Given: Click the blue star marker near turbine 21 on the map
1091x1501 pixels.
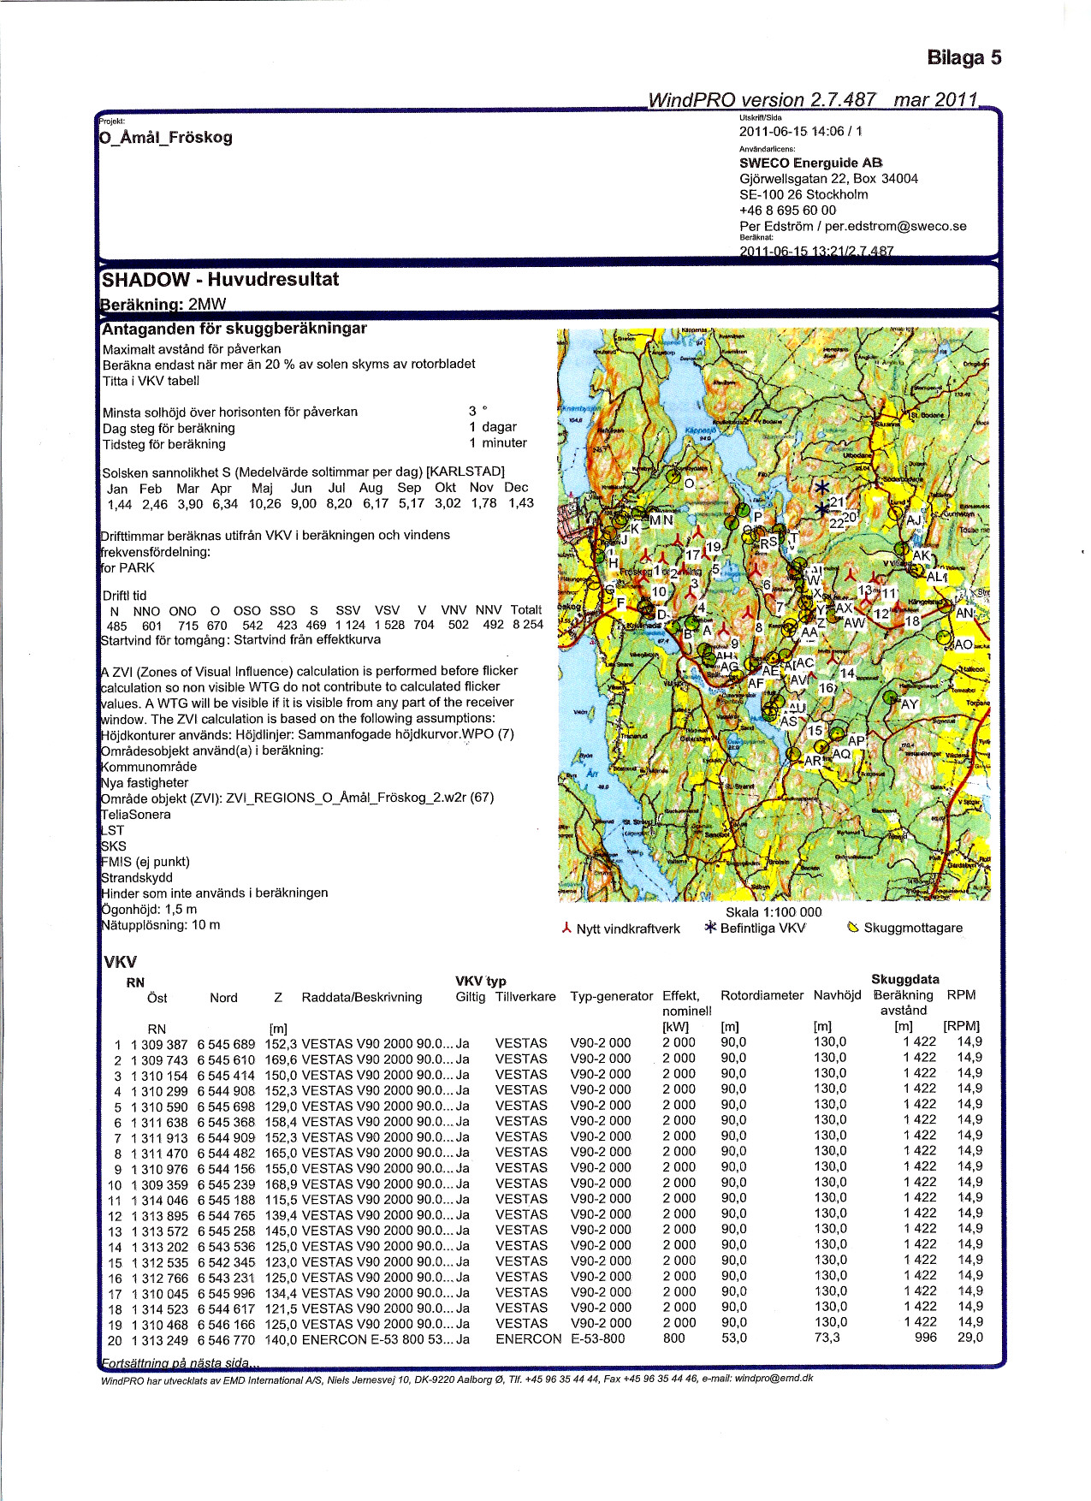Looking at the screenshot, I should [821, 488].
